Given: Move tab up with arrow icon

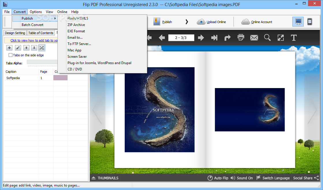Looking at the screenshot, I should (26, 48).
